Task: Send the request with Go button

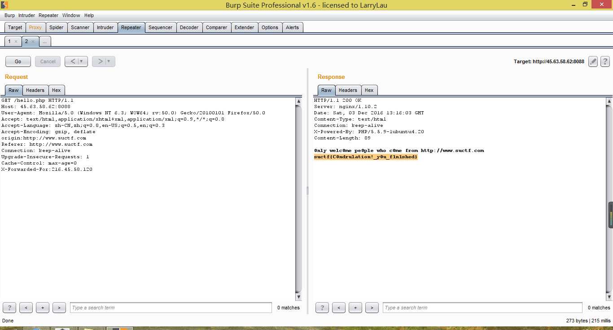Action: pyautogui.click(x=18, y=61)
